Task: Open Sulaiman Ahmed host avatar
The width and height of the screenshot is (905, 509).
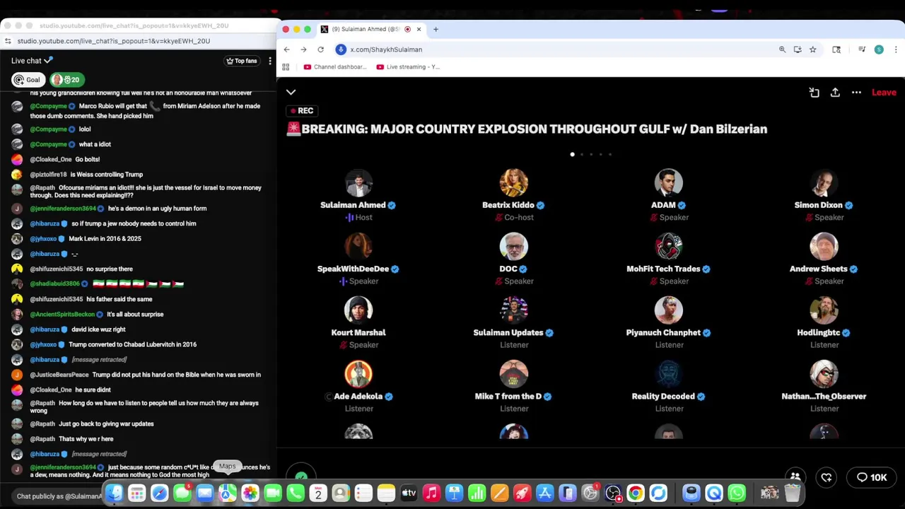Action: coord(358,183)
